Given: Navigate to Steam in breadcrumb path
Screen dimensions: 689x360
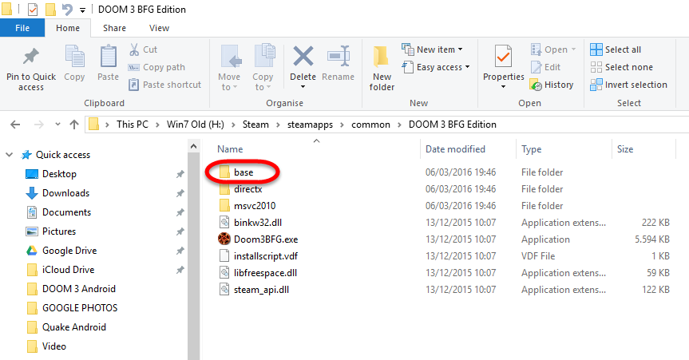Looking at the screenshot, I should point(255,125).
